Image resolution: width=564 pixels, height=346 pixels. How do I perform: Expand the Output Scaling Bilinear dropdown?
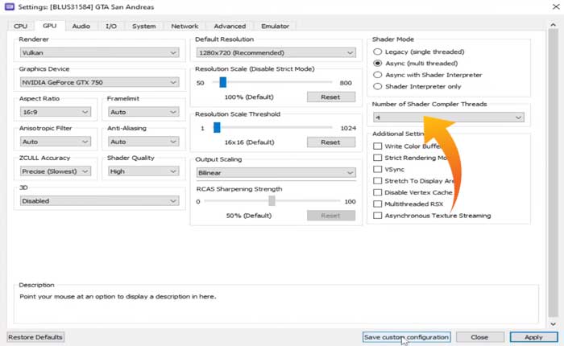pyautogui.click(x=276, y=172)
